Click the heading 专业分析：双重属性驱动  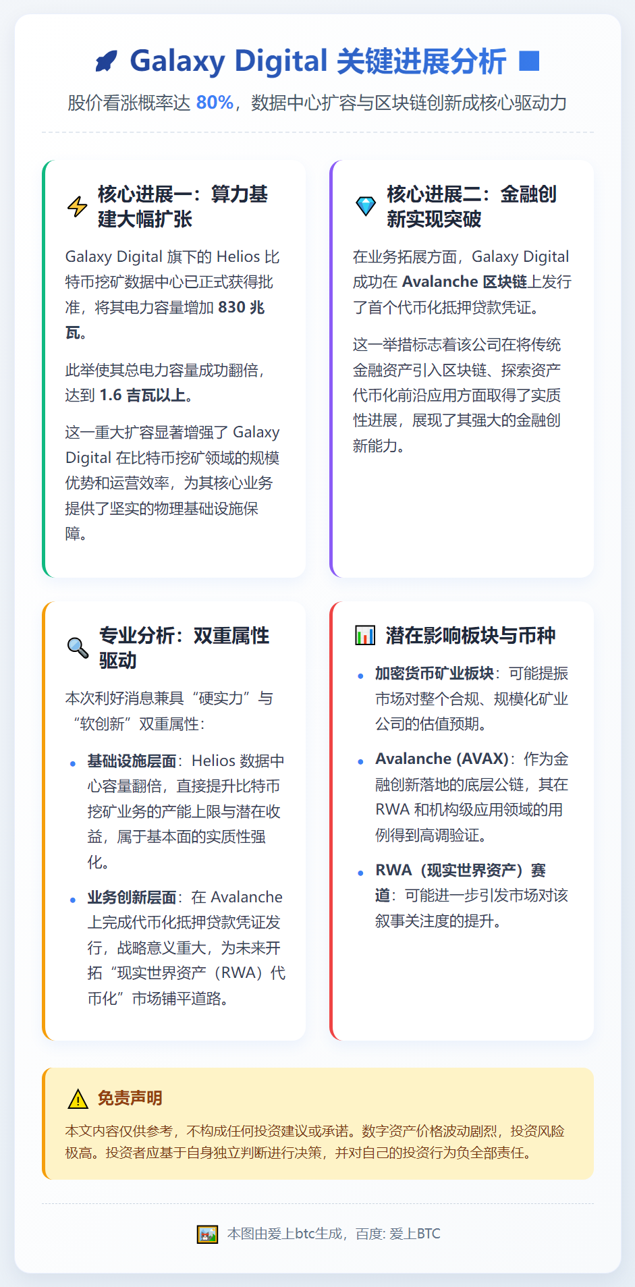click(184, 648)
